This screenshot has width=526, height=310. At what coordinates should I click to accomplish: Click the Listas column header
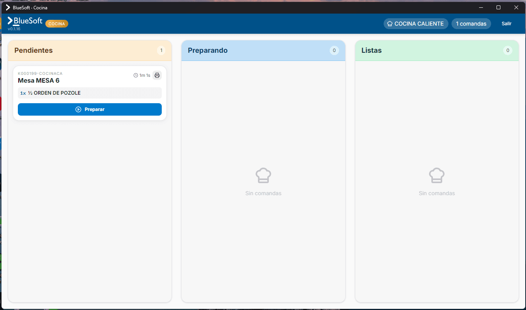[437, 50]
